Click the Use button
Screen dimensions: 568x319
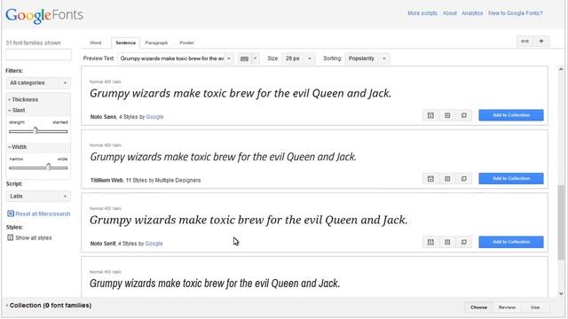coord(535,307)
